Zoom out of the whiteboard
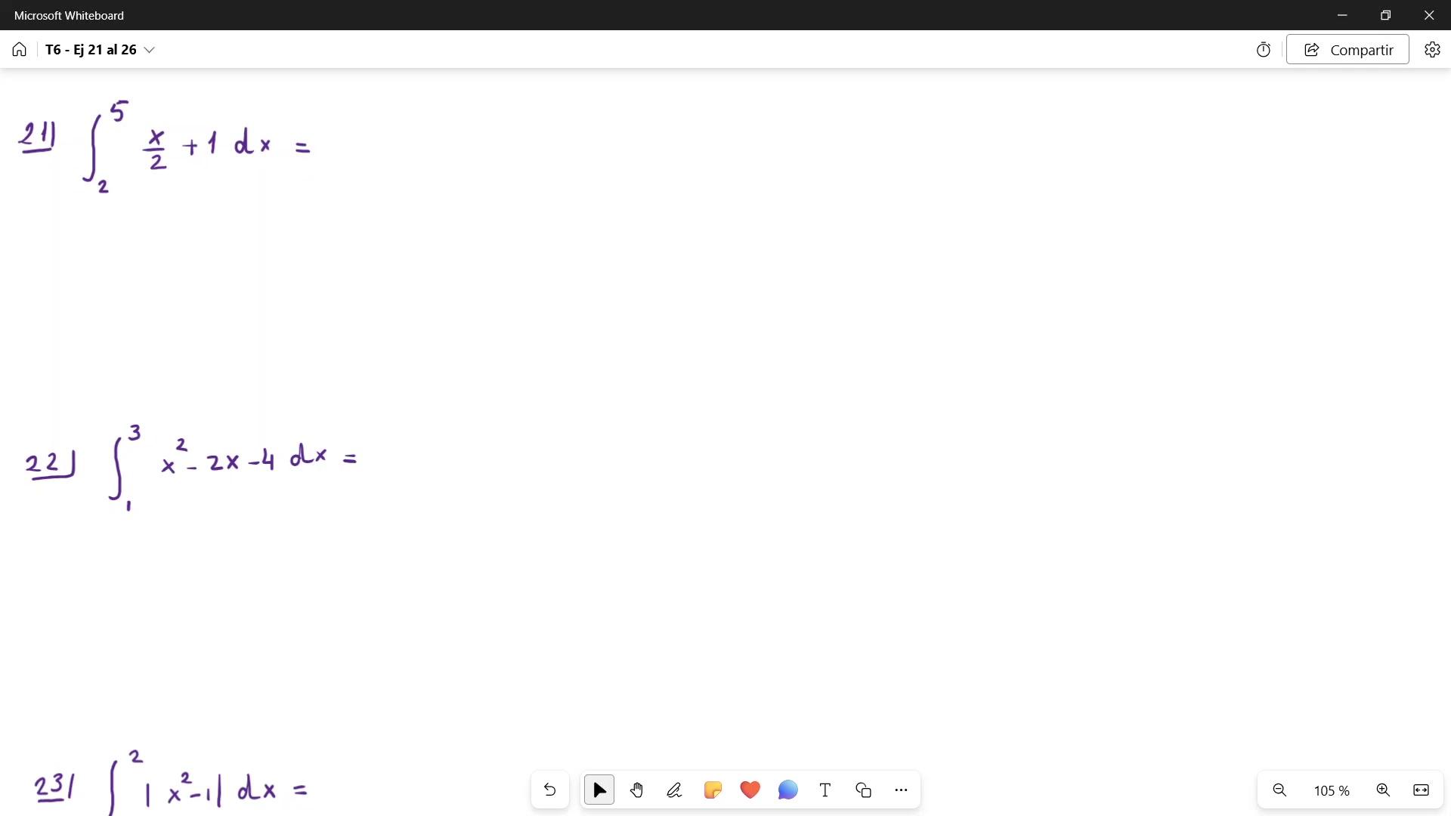 coord(1279,790)
